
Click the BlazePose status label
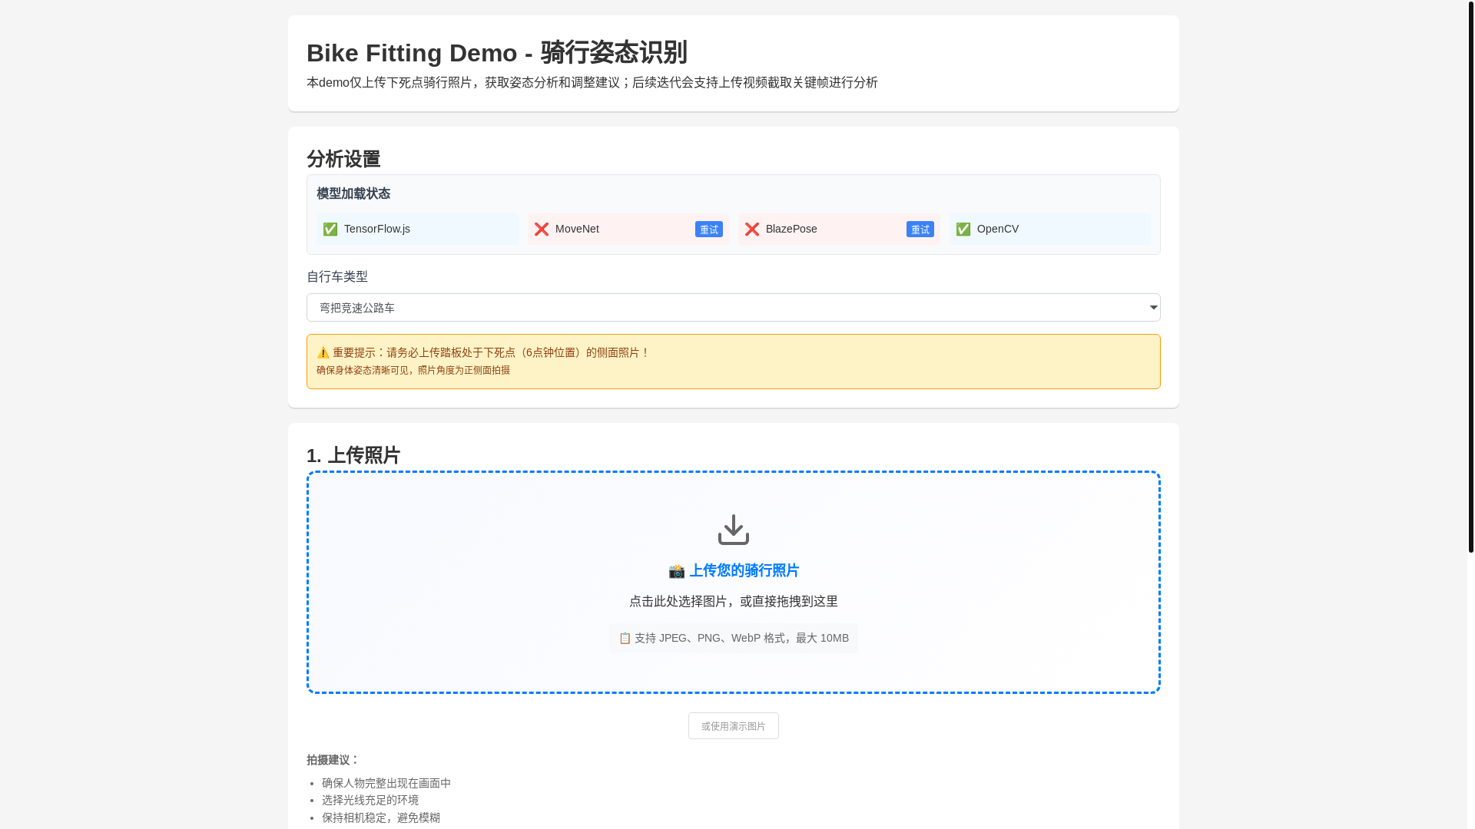pyautogui.click(x=791, y=229)
